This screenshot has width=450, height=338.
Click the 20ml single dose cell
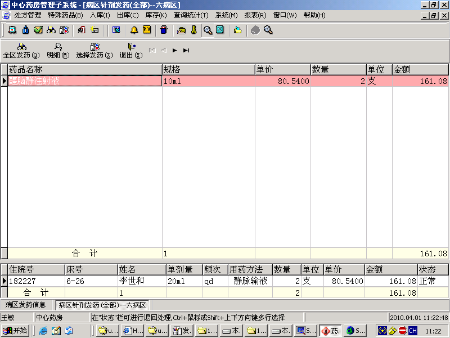184,281
